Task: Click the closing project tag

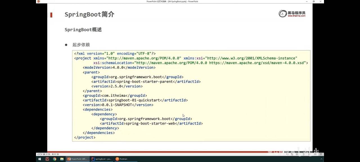Action: click(85, 137)
